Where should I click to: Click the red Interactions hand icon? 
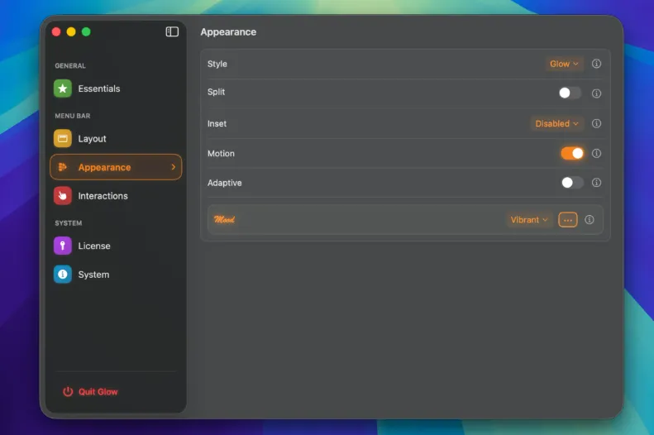[63, 196]
